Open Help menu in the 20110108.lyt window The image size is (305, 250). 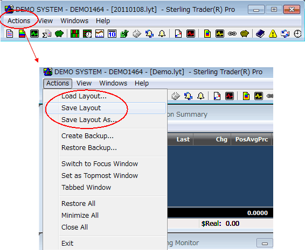coord(103,21)
